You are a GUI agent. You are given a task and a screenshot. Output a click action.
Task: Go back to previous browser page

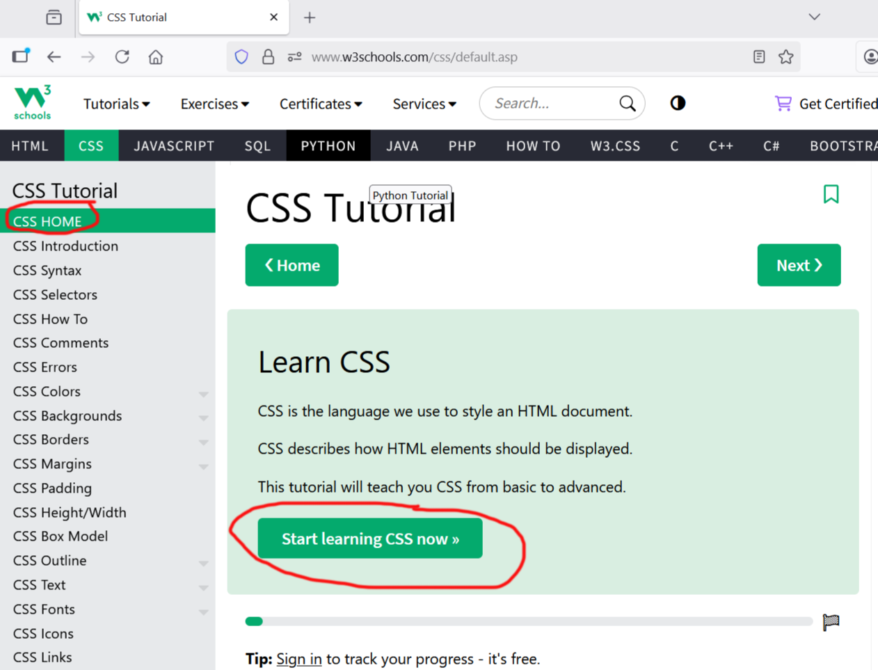54,57
